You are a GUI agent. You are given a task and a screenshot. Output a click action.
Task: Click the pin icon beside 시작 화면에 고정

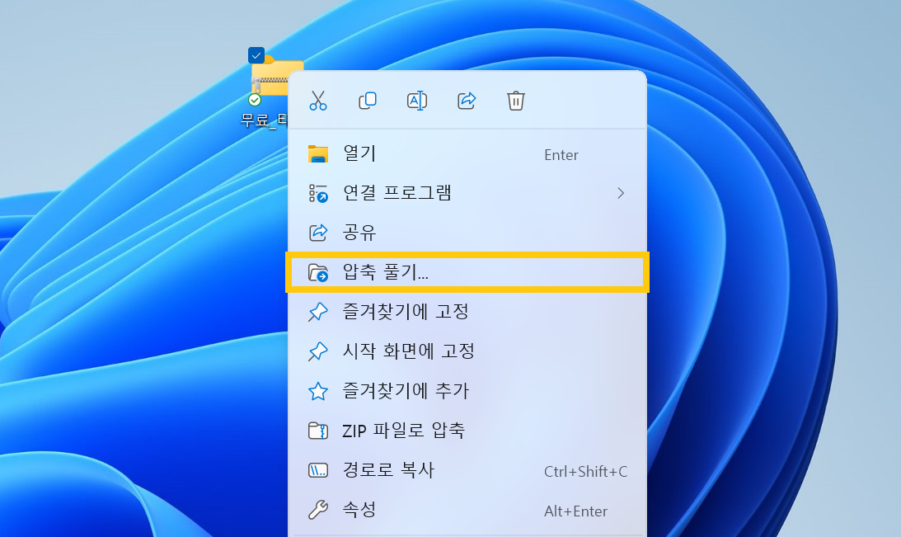pyautogui.click(x=317, y=351)
